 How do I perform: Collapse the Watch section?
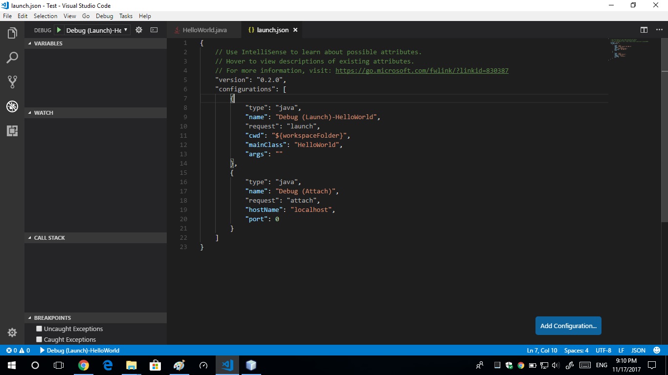[95, 113]
